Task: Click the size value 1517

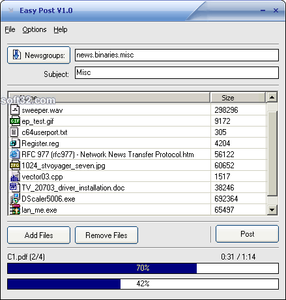Action: point(222,177)
